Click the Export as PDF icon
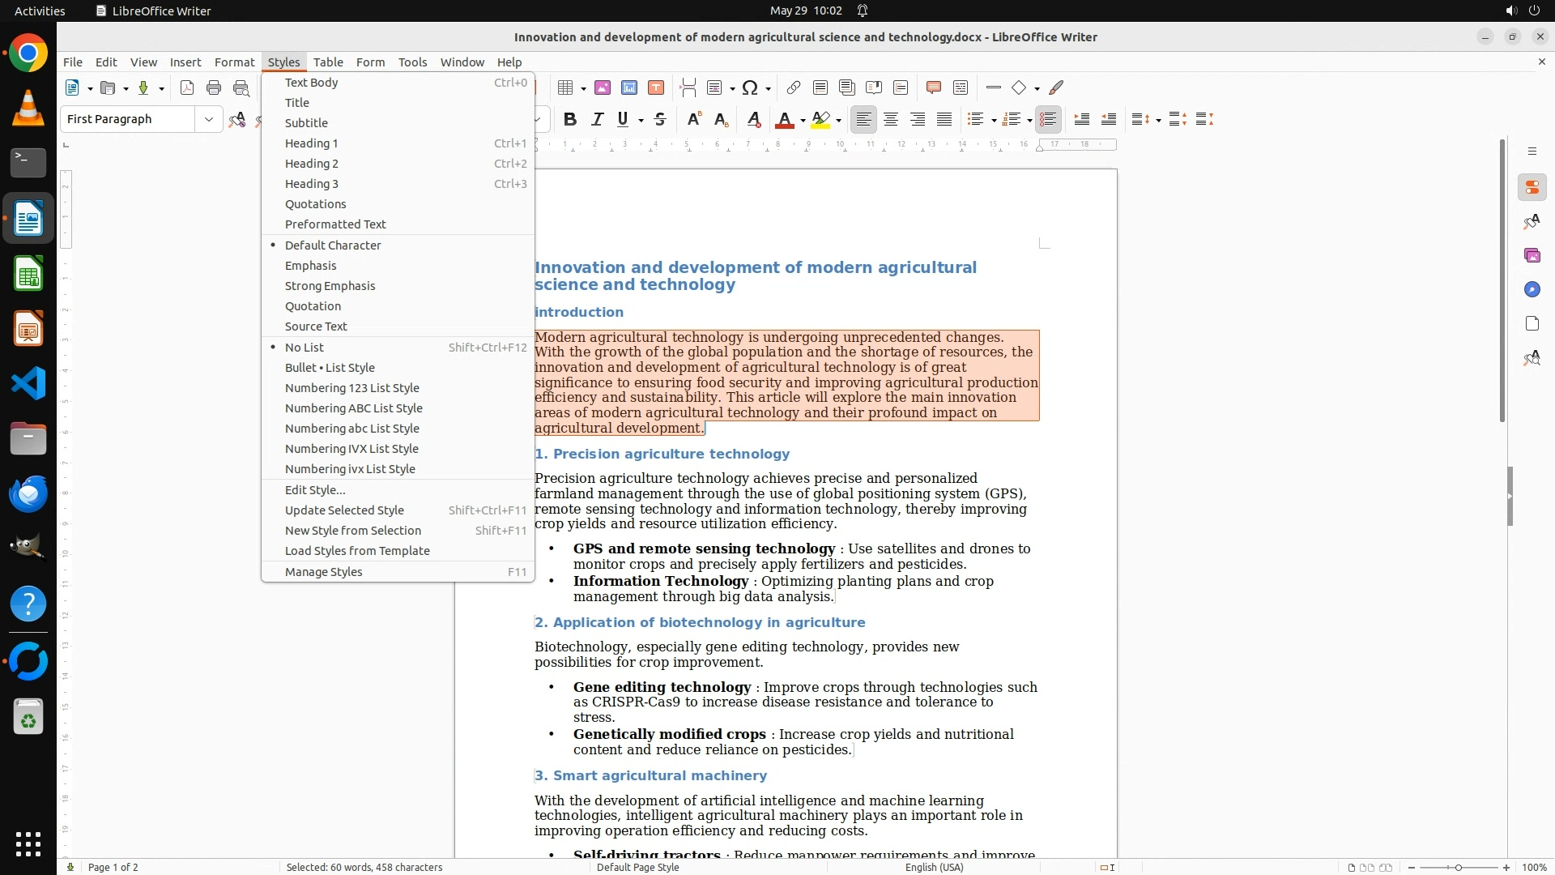 tap(187, 87)
